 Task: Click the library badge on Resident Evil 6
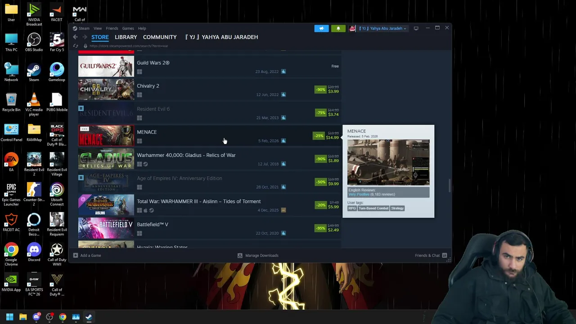tap(81, 108)
